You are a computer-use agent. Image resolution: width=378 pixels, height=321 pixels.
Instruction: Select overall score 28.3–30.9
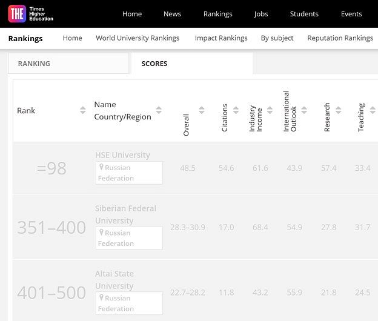click(x=188, y=227)
